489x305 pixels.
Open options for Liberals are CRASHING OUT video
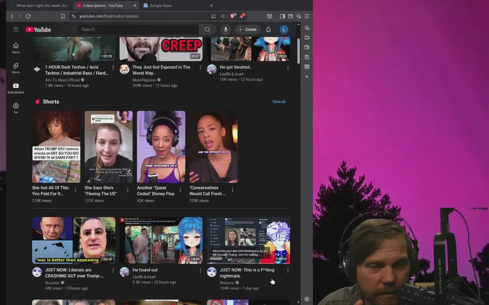click(113, 270)
